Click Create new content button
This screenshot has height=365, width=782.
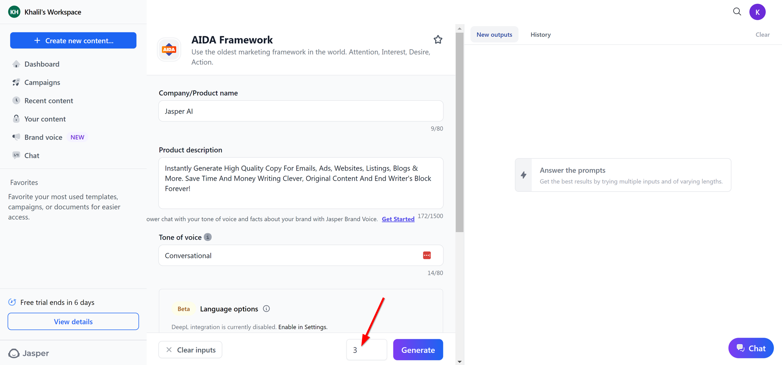point(73,41)
